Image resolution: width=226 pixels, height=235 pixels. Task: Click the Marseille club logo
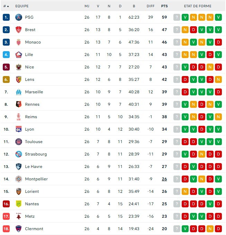(19, 92)
